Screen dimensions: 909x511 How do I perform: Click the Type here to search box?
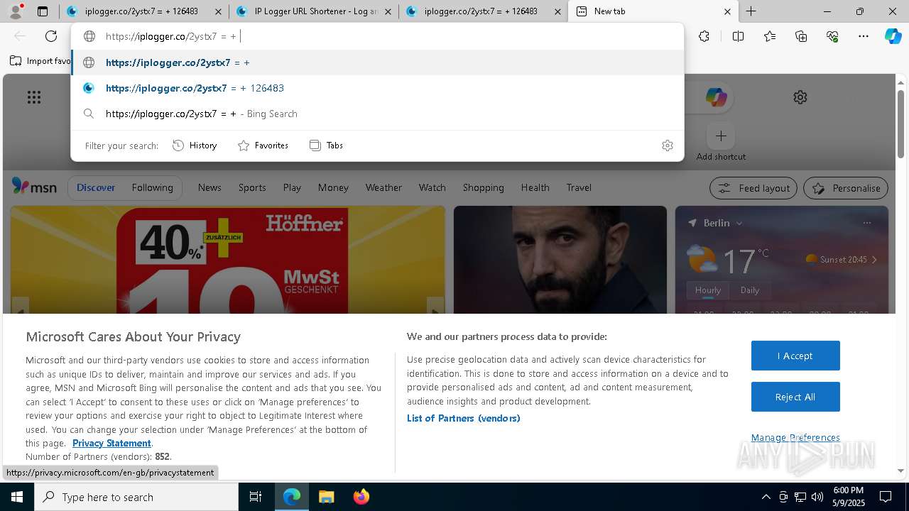tap(136, 497)
